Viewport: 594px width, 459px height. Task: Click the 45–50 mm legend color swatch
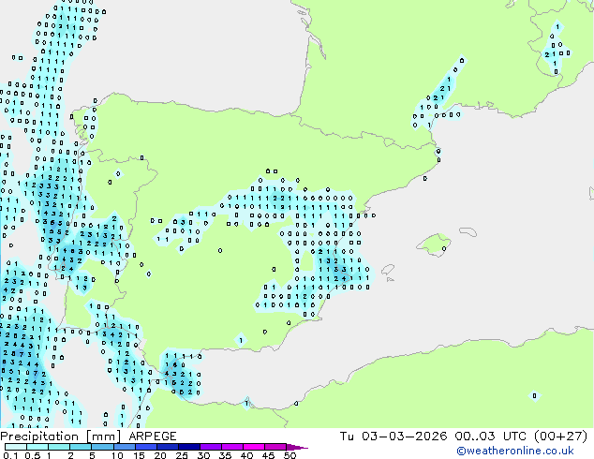(275, 447)
